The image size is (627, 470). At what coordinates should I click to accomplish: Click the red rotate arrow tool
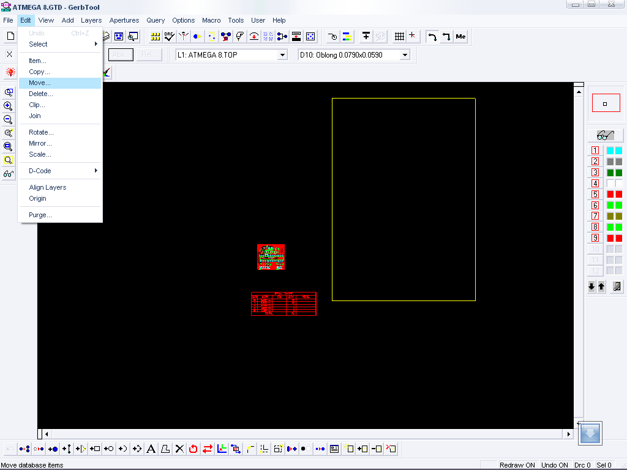[x=193, y=449]
